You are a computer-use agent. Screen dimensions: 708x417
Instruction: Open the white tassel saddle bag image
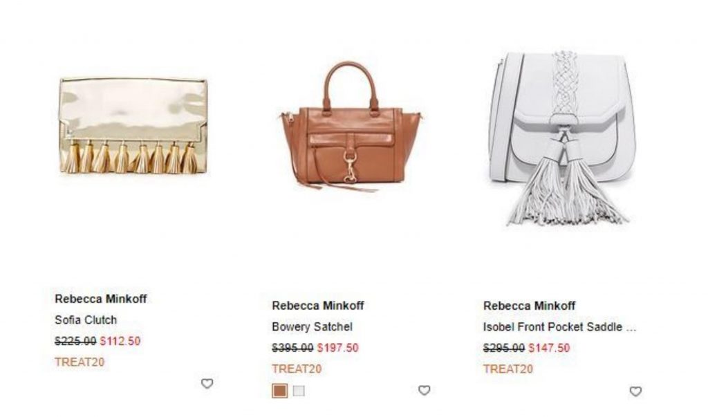(562, 138)
